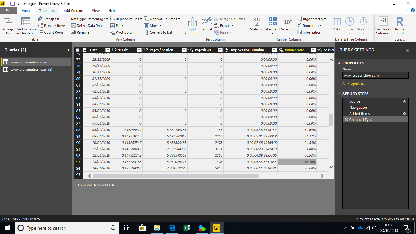Click the Count Rows icon

41,32
